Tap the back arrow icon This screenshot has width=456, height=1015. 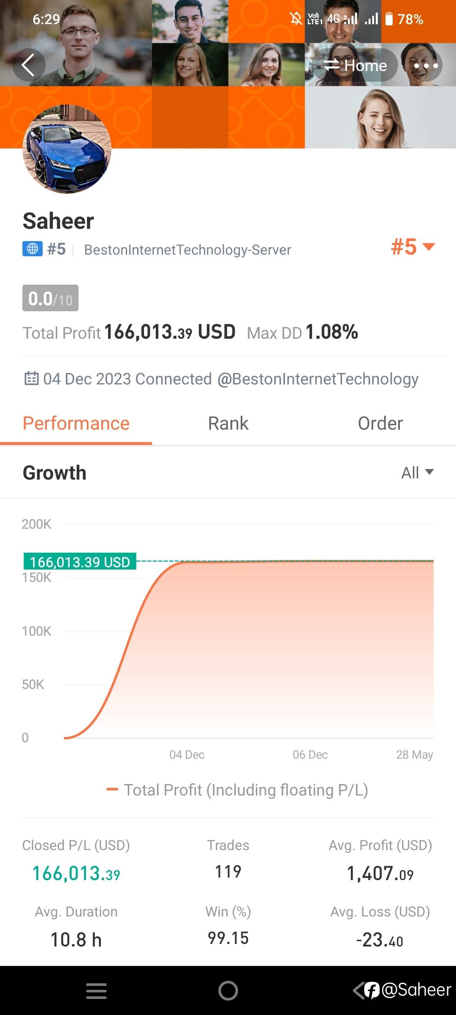(x=28, y=66)
